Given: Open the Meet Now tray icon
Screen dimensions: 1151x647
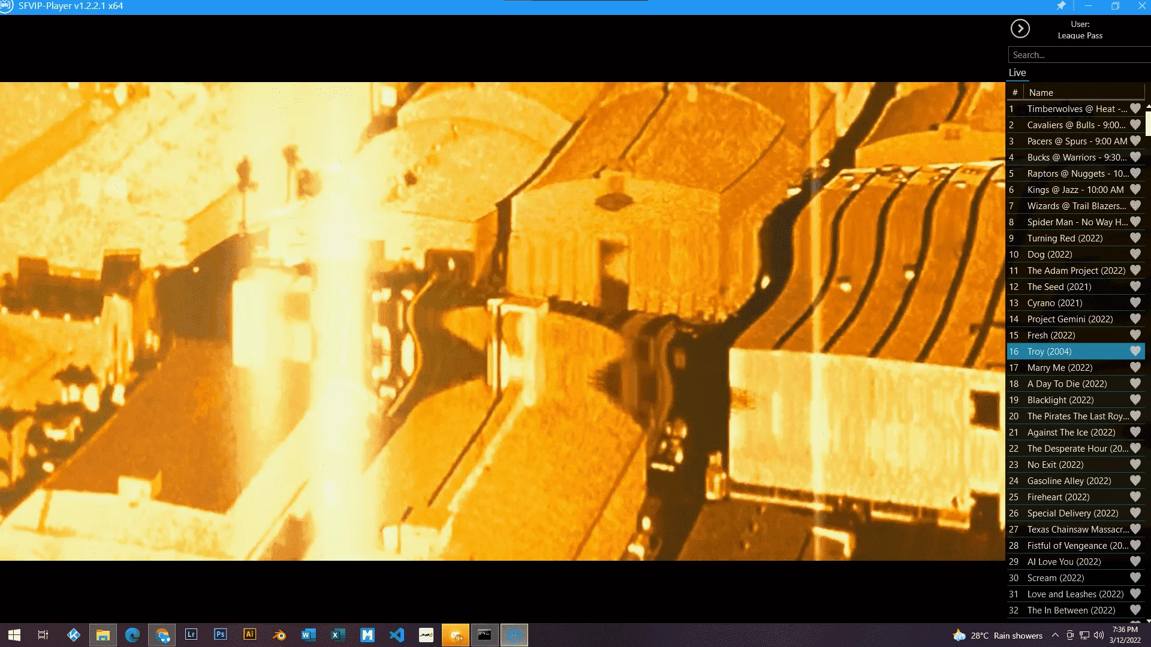Looking at the screenshot, I should tap(1070, 635).
